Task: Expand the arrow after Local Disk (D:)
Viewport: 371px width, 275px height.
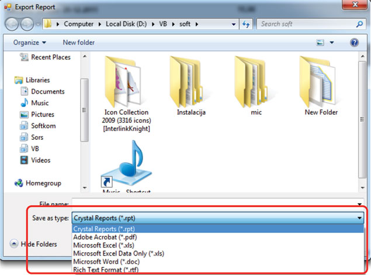Action: pos(153,24)
